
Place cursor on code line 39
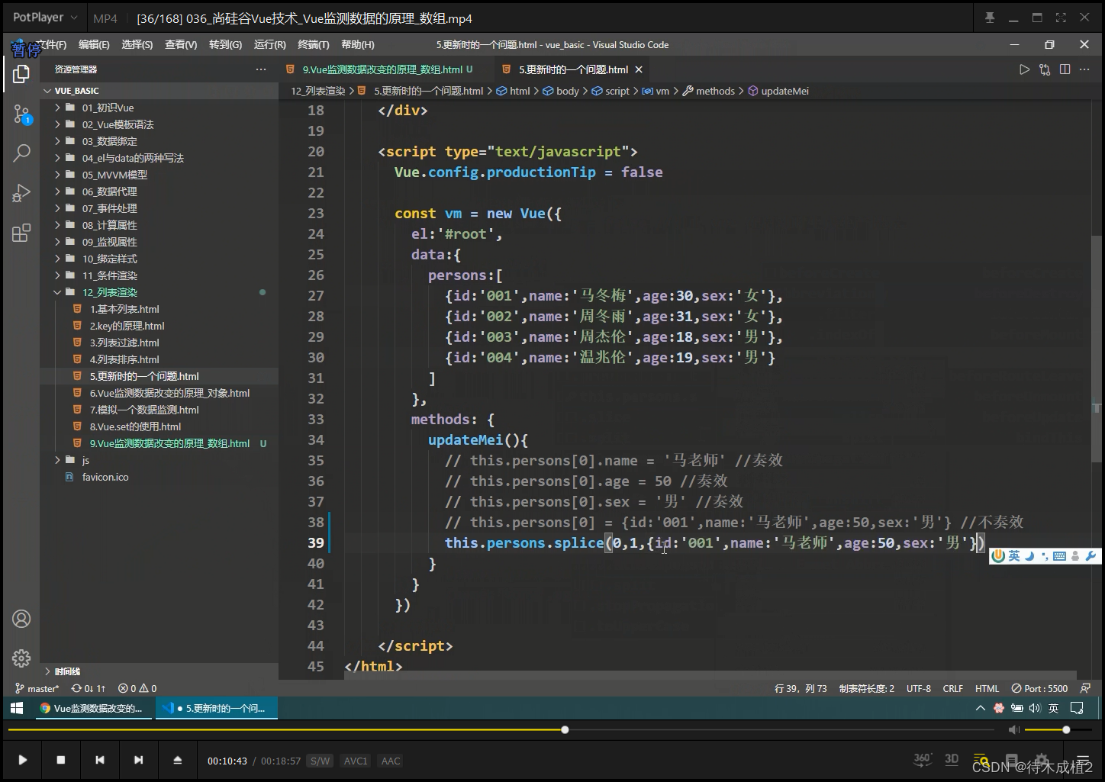pyautogui.click(x=715, y=542)
